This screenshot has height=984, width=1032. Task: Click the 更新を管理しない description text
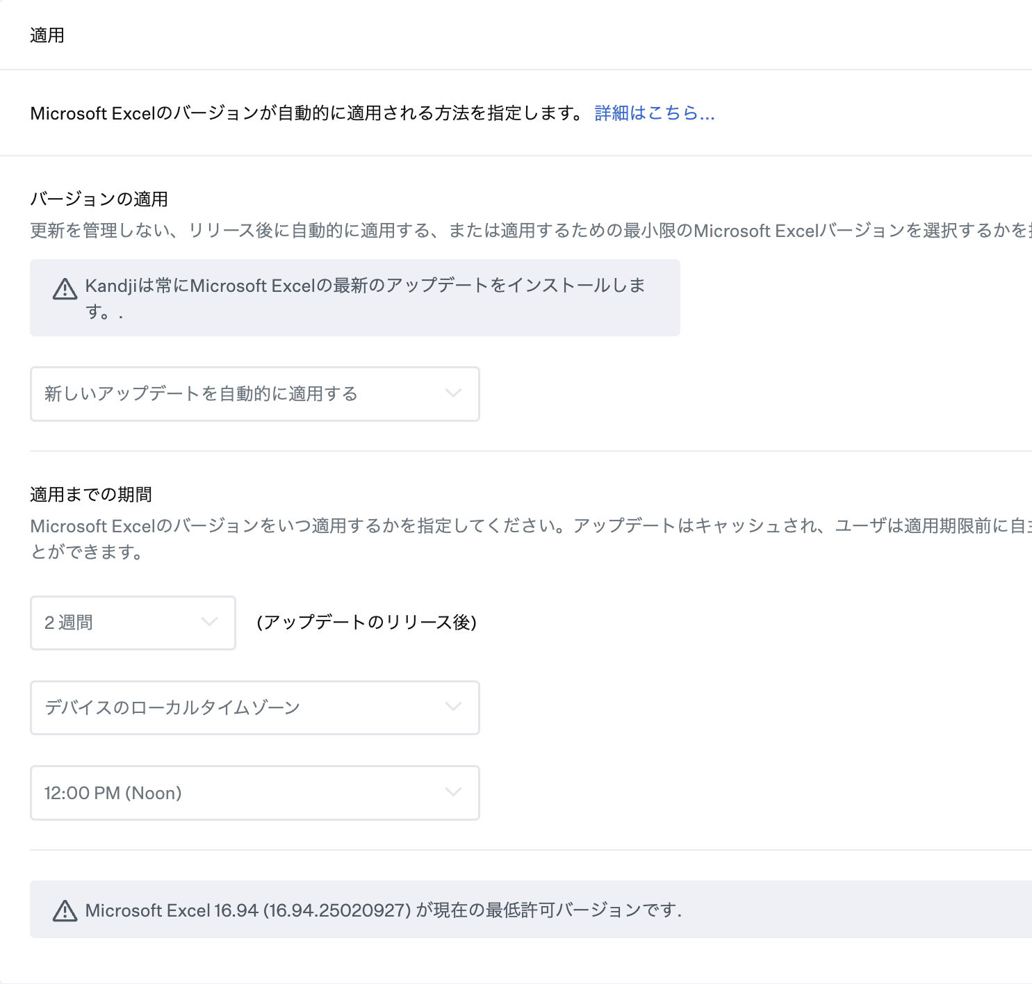point(531,231)
